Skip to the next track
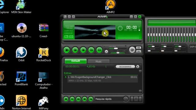 [99, 50]
